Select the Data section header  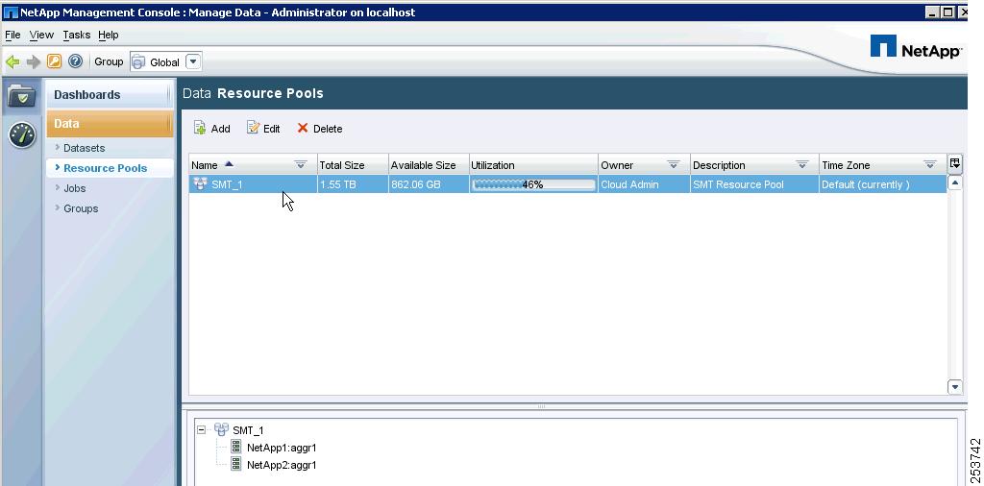click(x=110, y=124)
